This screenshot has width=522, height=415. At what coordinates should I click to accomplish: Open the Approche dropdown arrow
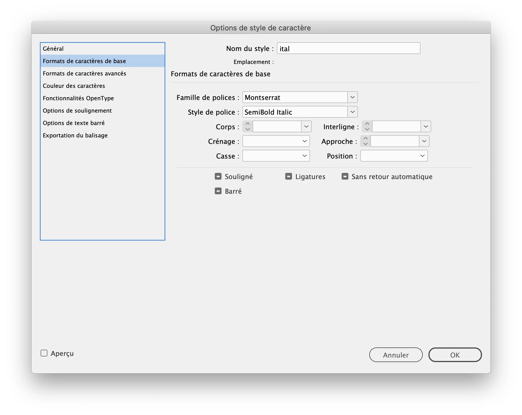tap(424, 141)
